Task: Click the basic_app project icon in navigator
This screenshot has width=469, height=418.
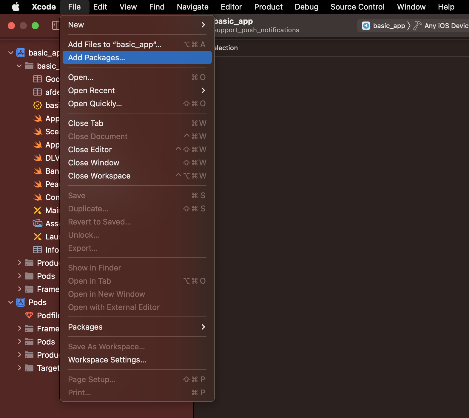Action: click(21, 53)
